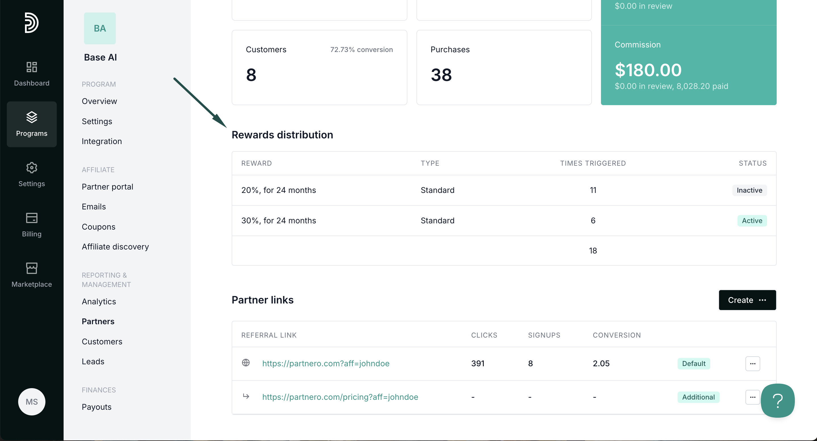Select the Programs layers icon
Image resolution: width=817 pixels, height=441 pixels.
click(x=32, y=117)
